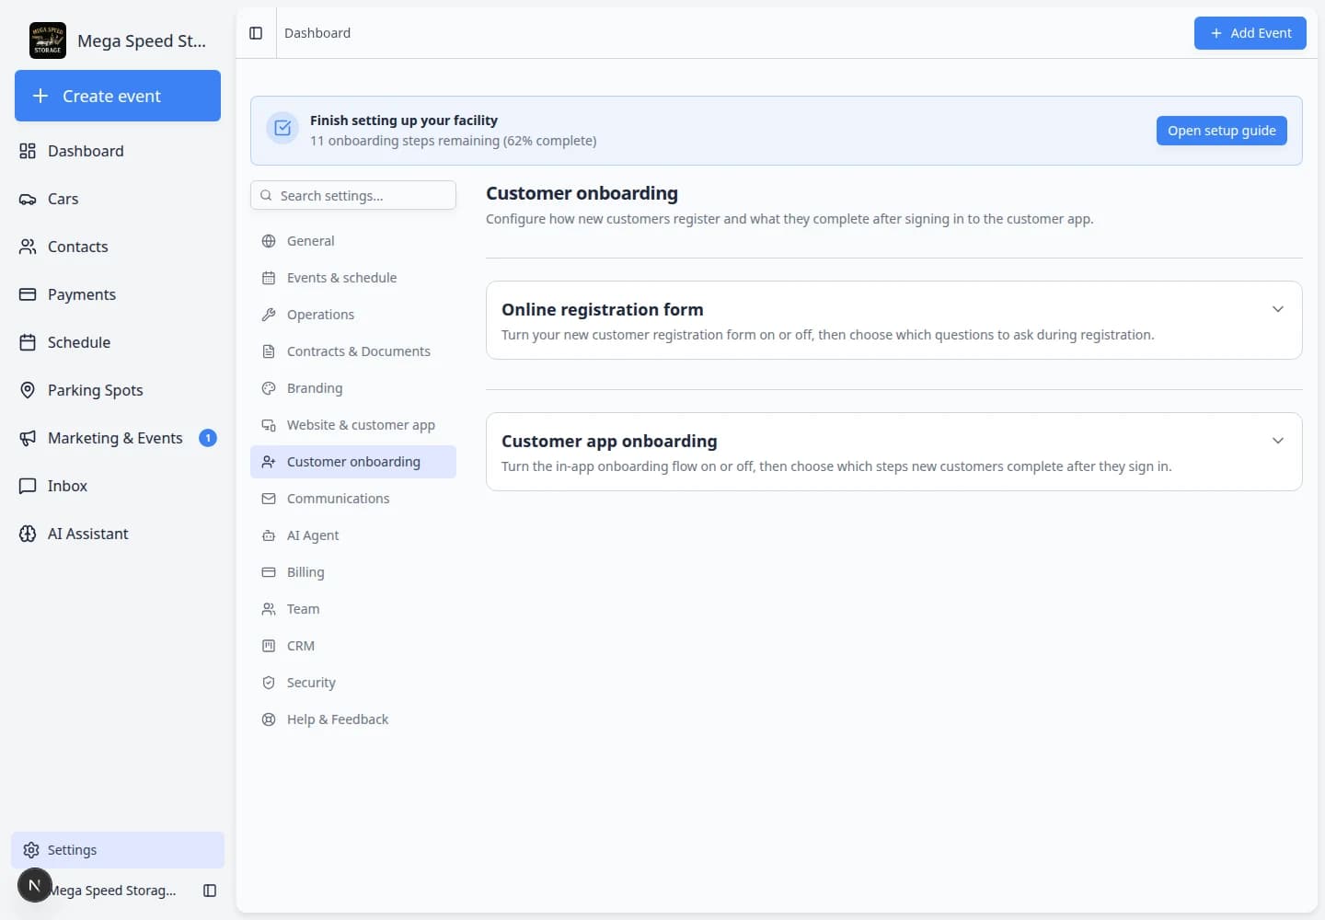The image size is (1325, 920).
Task: Click the Dashboard grid icon in sidebar
Action: pos(28,151)
